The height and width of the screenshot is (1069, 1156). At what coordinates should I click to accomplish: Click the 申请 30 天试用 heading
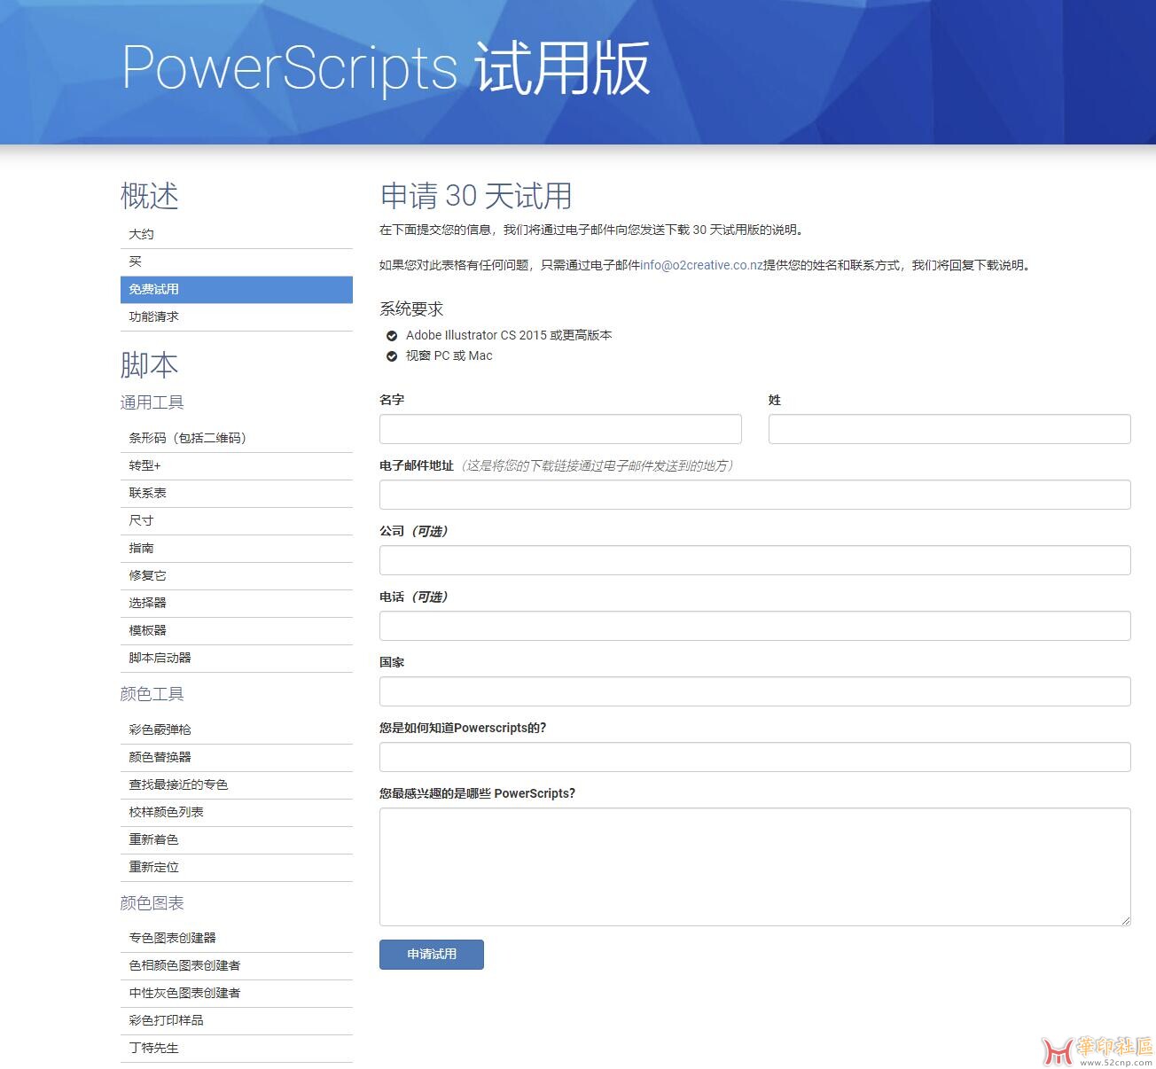click(x=476, y=196)
